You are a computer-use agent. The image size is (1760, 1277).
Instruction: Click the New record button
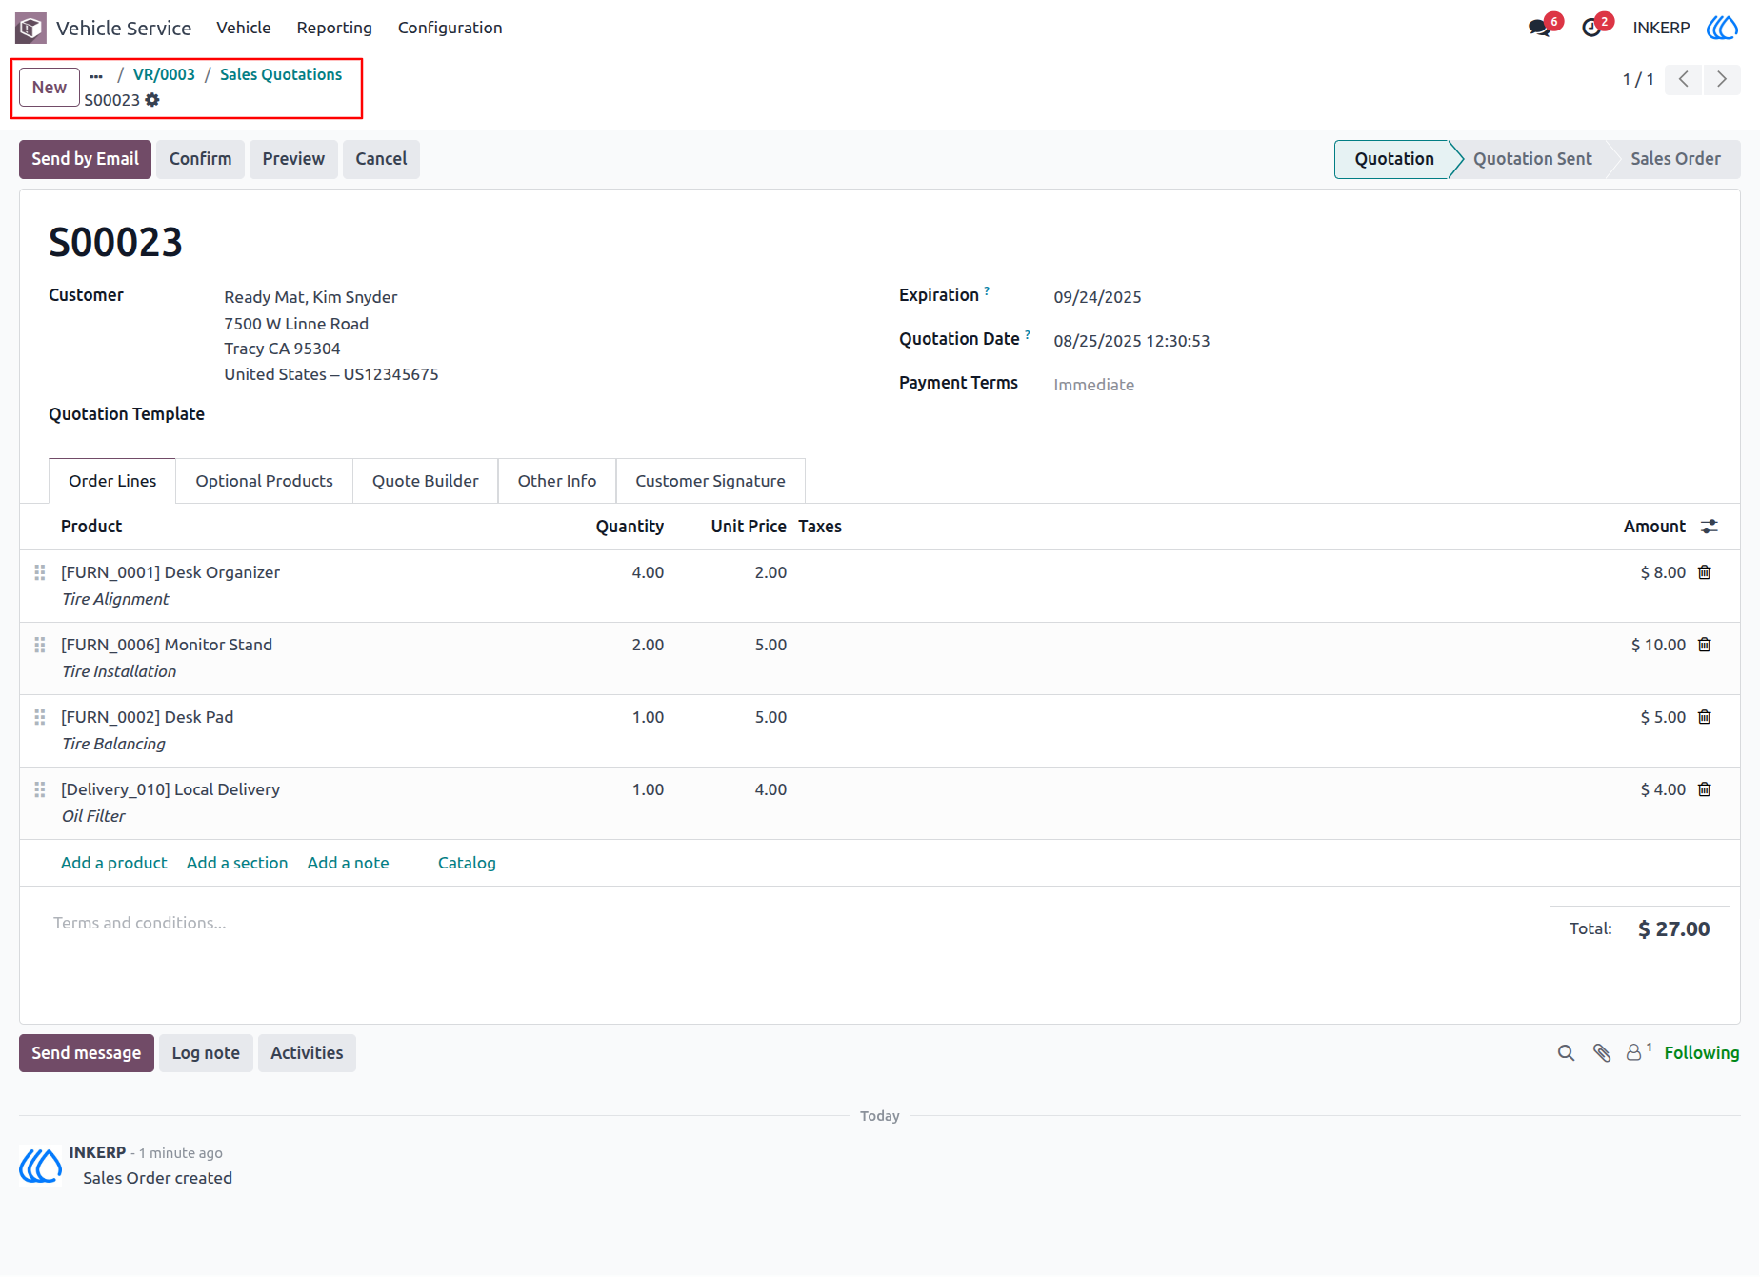50,88
